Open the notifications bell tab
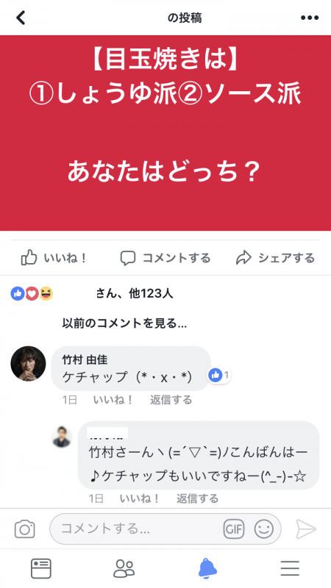 click(207, 568)
